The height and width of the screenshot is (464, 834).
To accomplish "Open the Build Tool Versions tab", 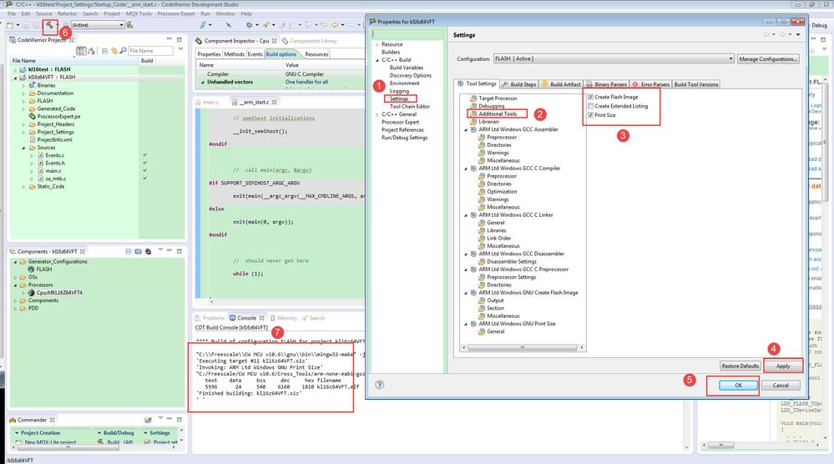I will (696, 84).
